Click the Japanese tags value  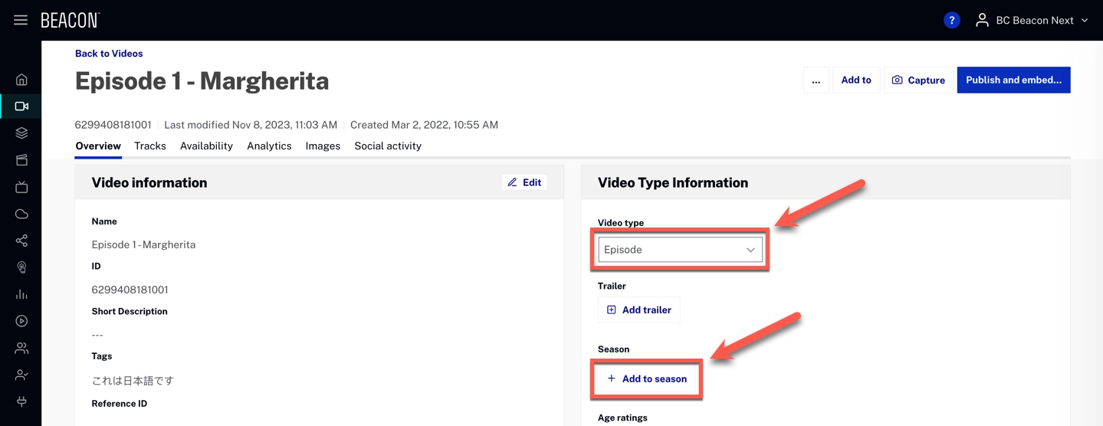tap(133, 380)
